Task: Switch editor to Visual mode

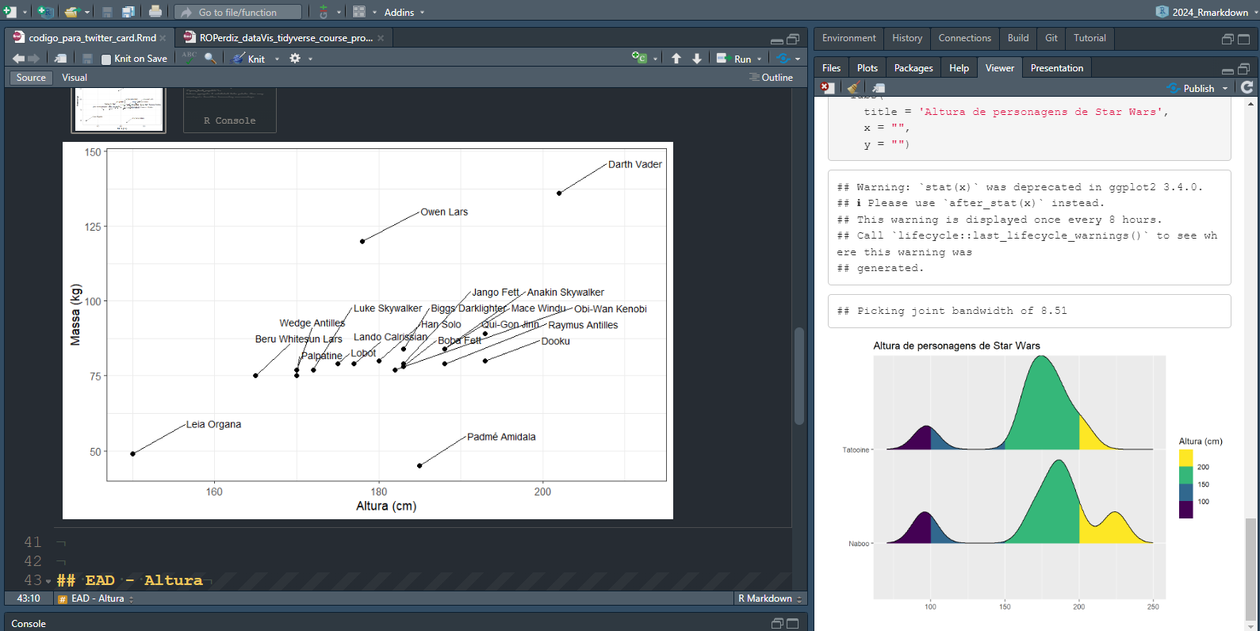Action: pyautogui.click(x=75, y=78)
